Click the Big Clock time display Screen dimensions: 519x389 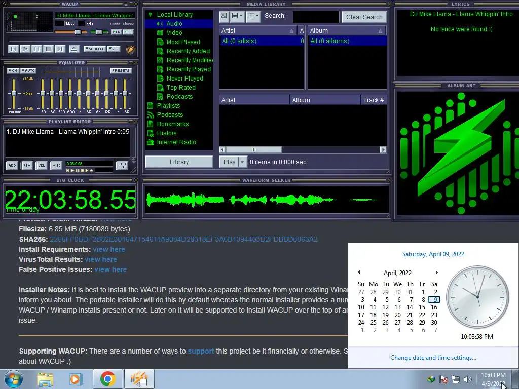click(70, 200)
